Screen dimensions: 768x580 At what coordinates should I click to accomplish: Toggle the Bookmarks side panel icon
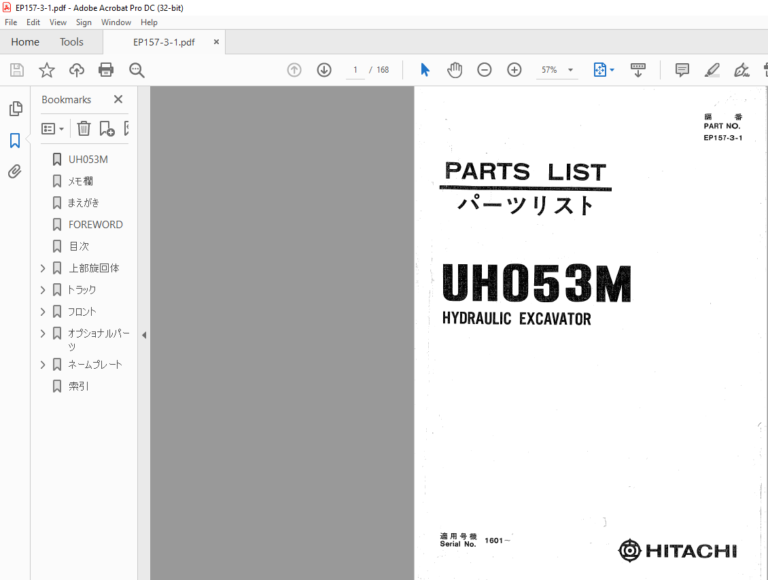15,141
